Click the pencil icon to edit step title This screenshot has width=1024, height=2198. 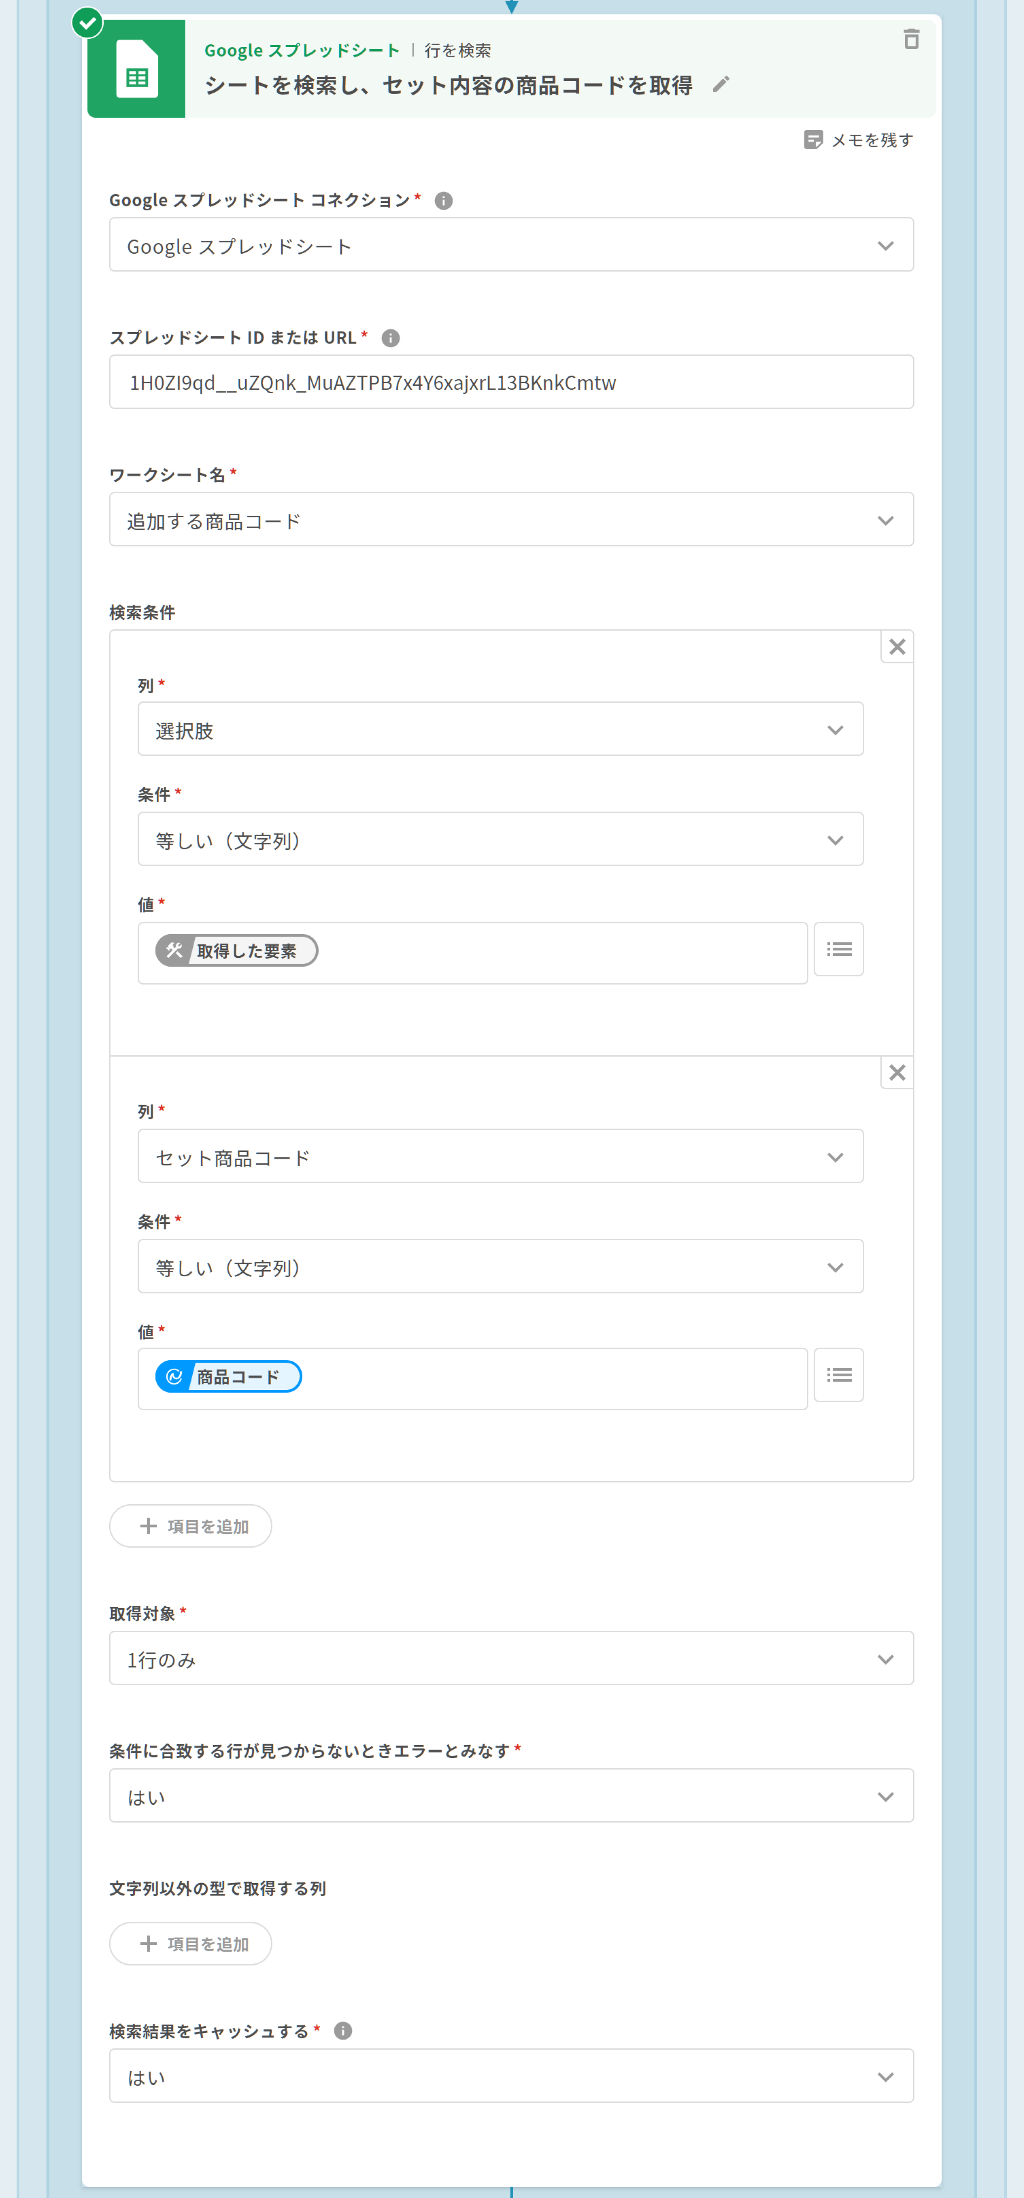click(x=721, y=84)
